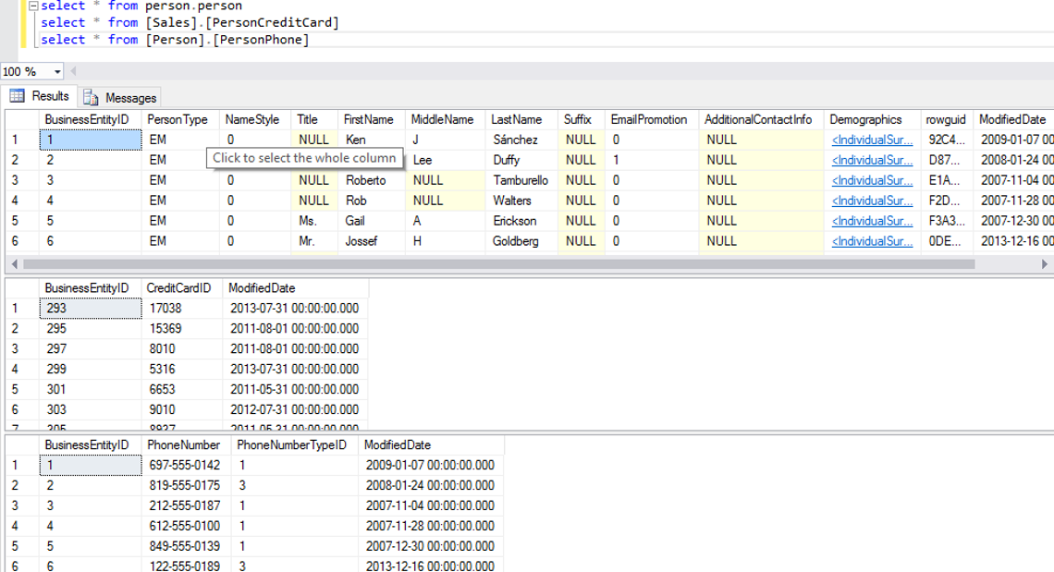
Task: Click phone number 849-555-0139
Action: coord(185,546)
